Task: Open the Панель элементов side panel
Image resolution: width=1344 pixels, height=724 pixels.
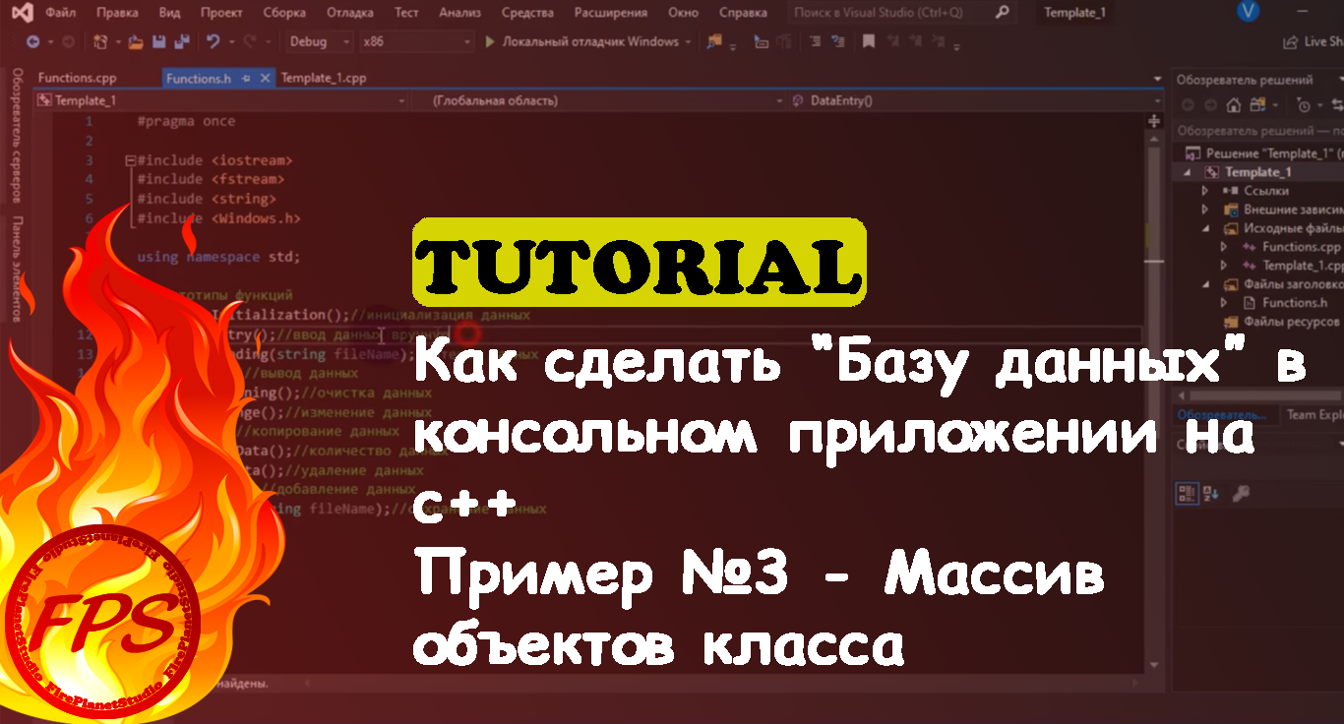Action: tap(17, 267)
